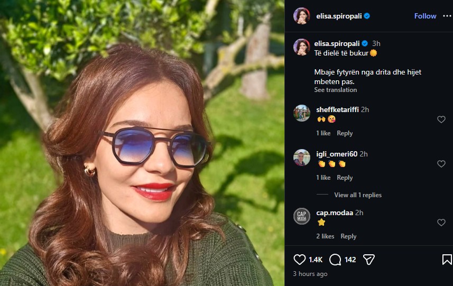453x286 pixels.
Task: Open the elisa.spiropali username in post header
Action: pyautogui.click(x=338, y=16)
